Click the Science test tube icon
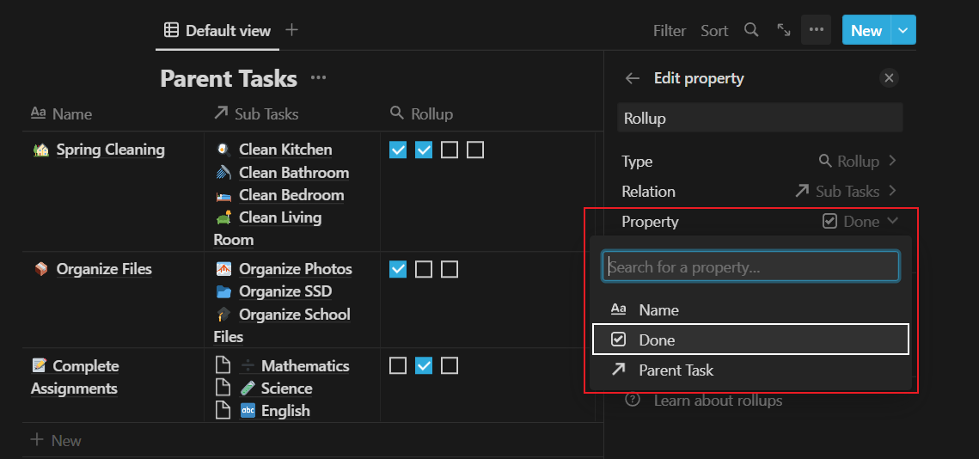 [x=248, y=389]
